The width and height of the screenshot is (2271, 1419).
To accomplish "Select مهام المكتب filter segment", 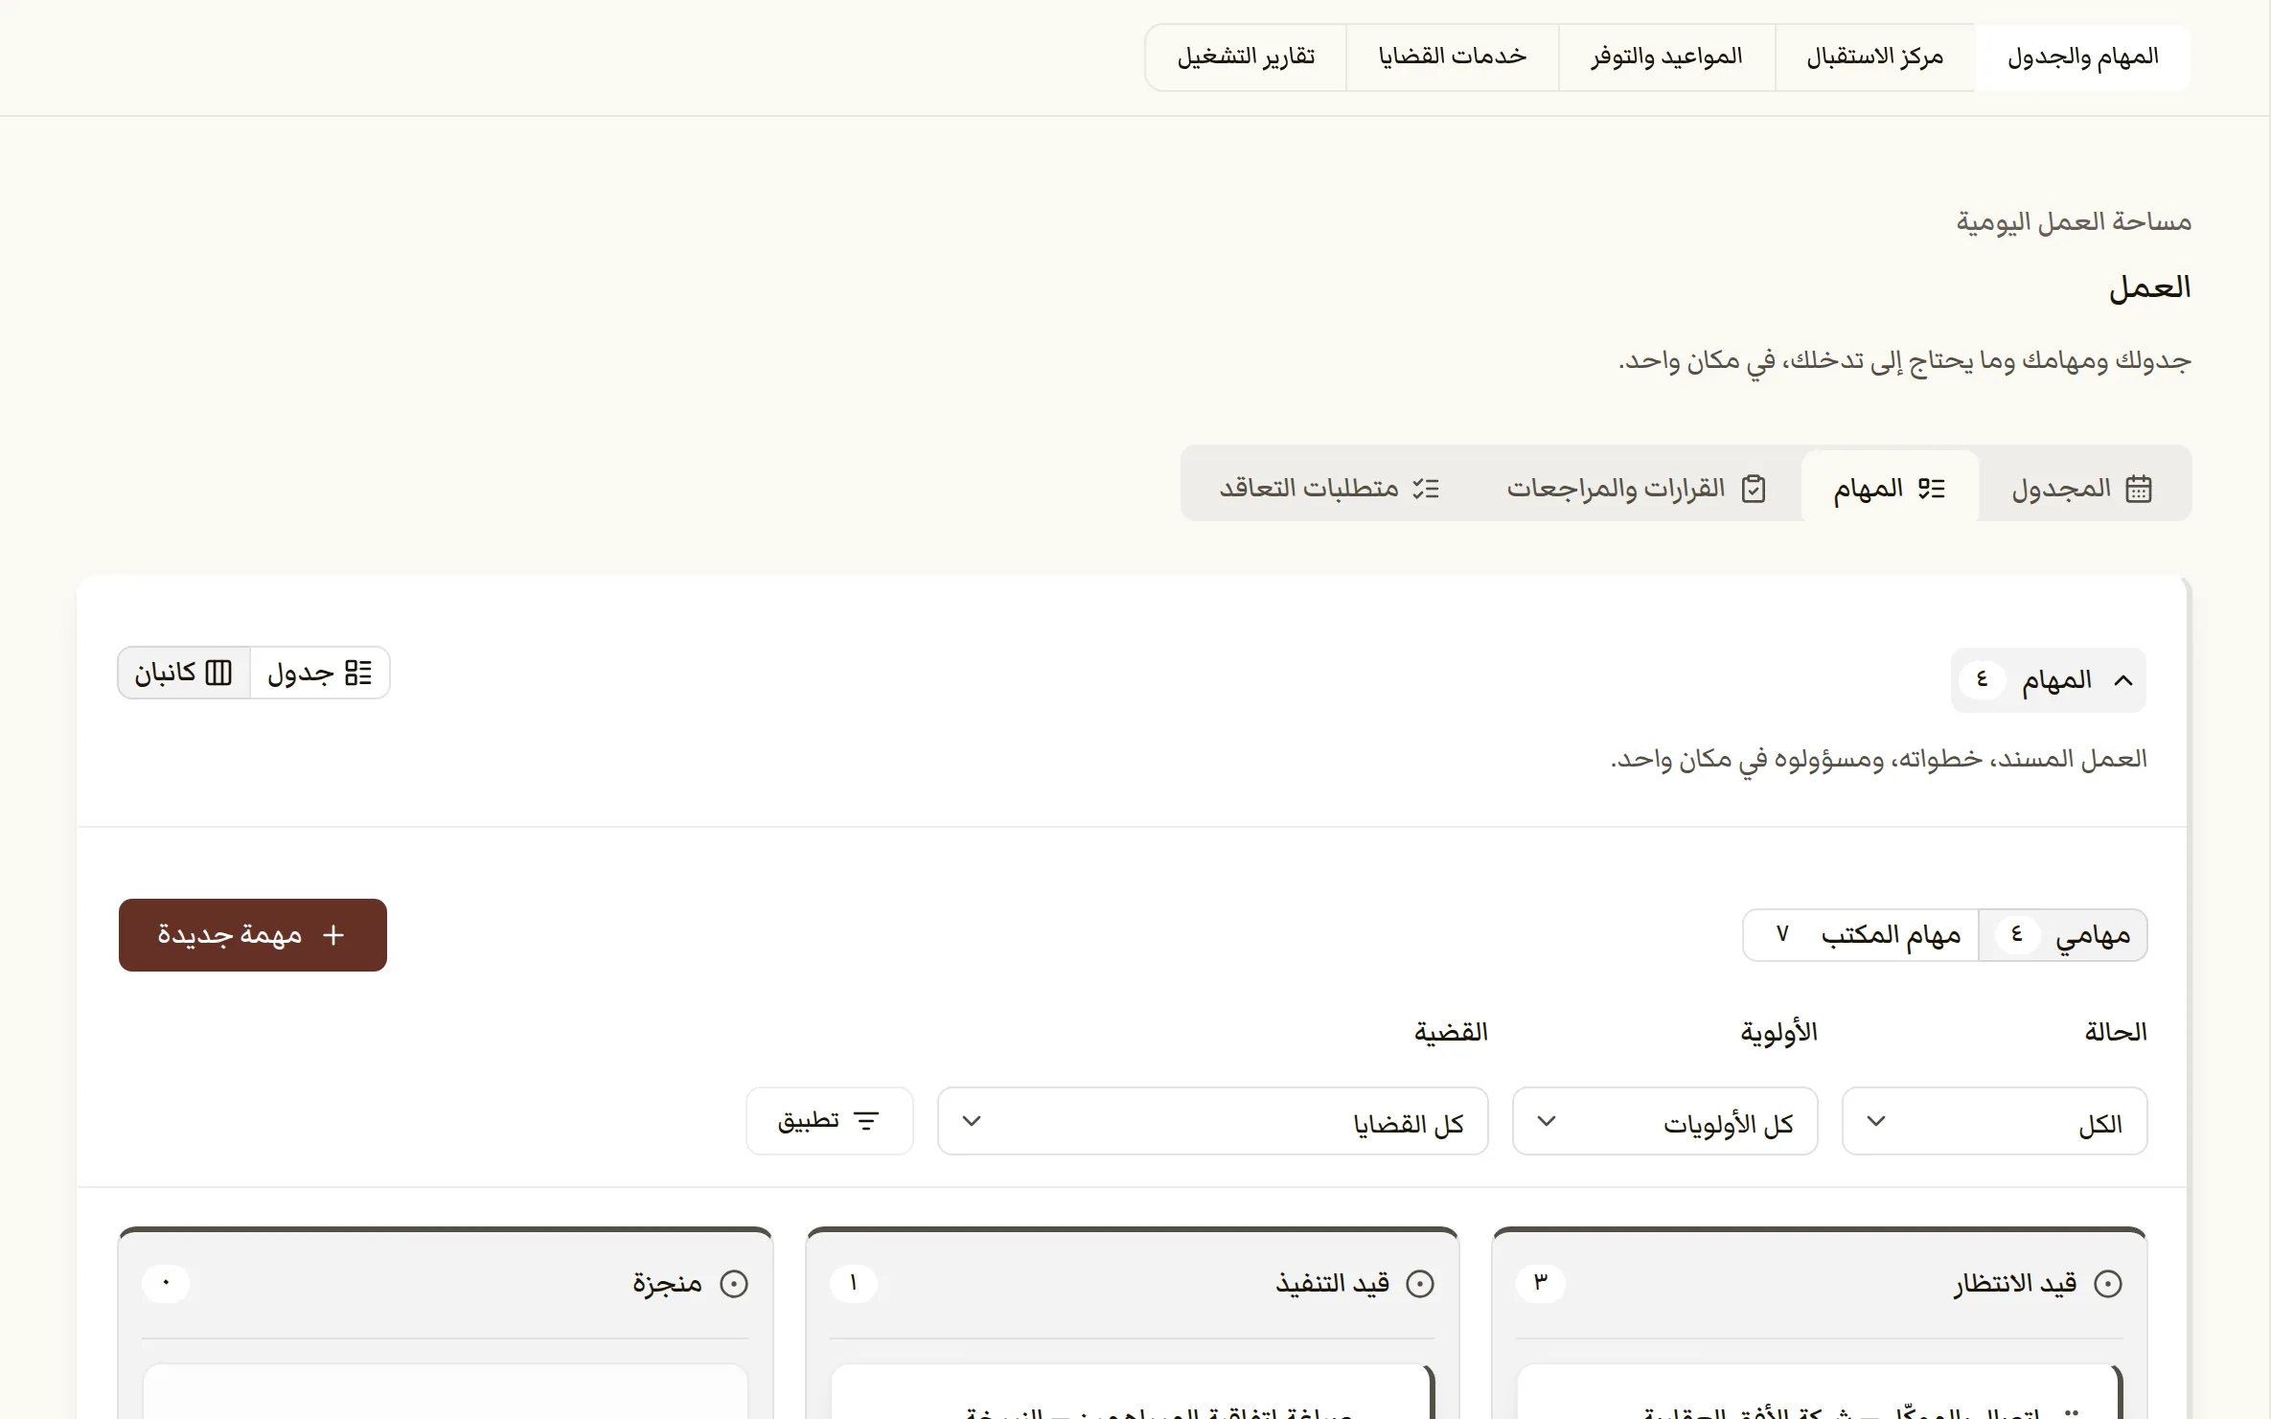I will (x=1861, y=935).
